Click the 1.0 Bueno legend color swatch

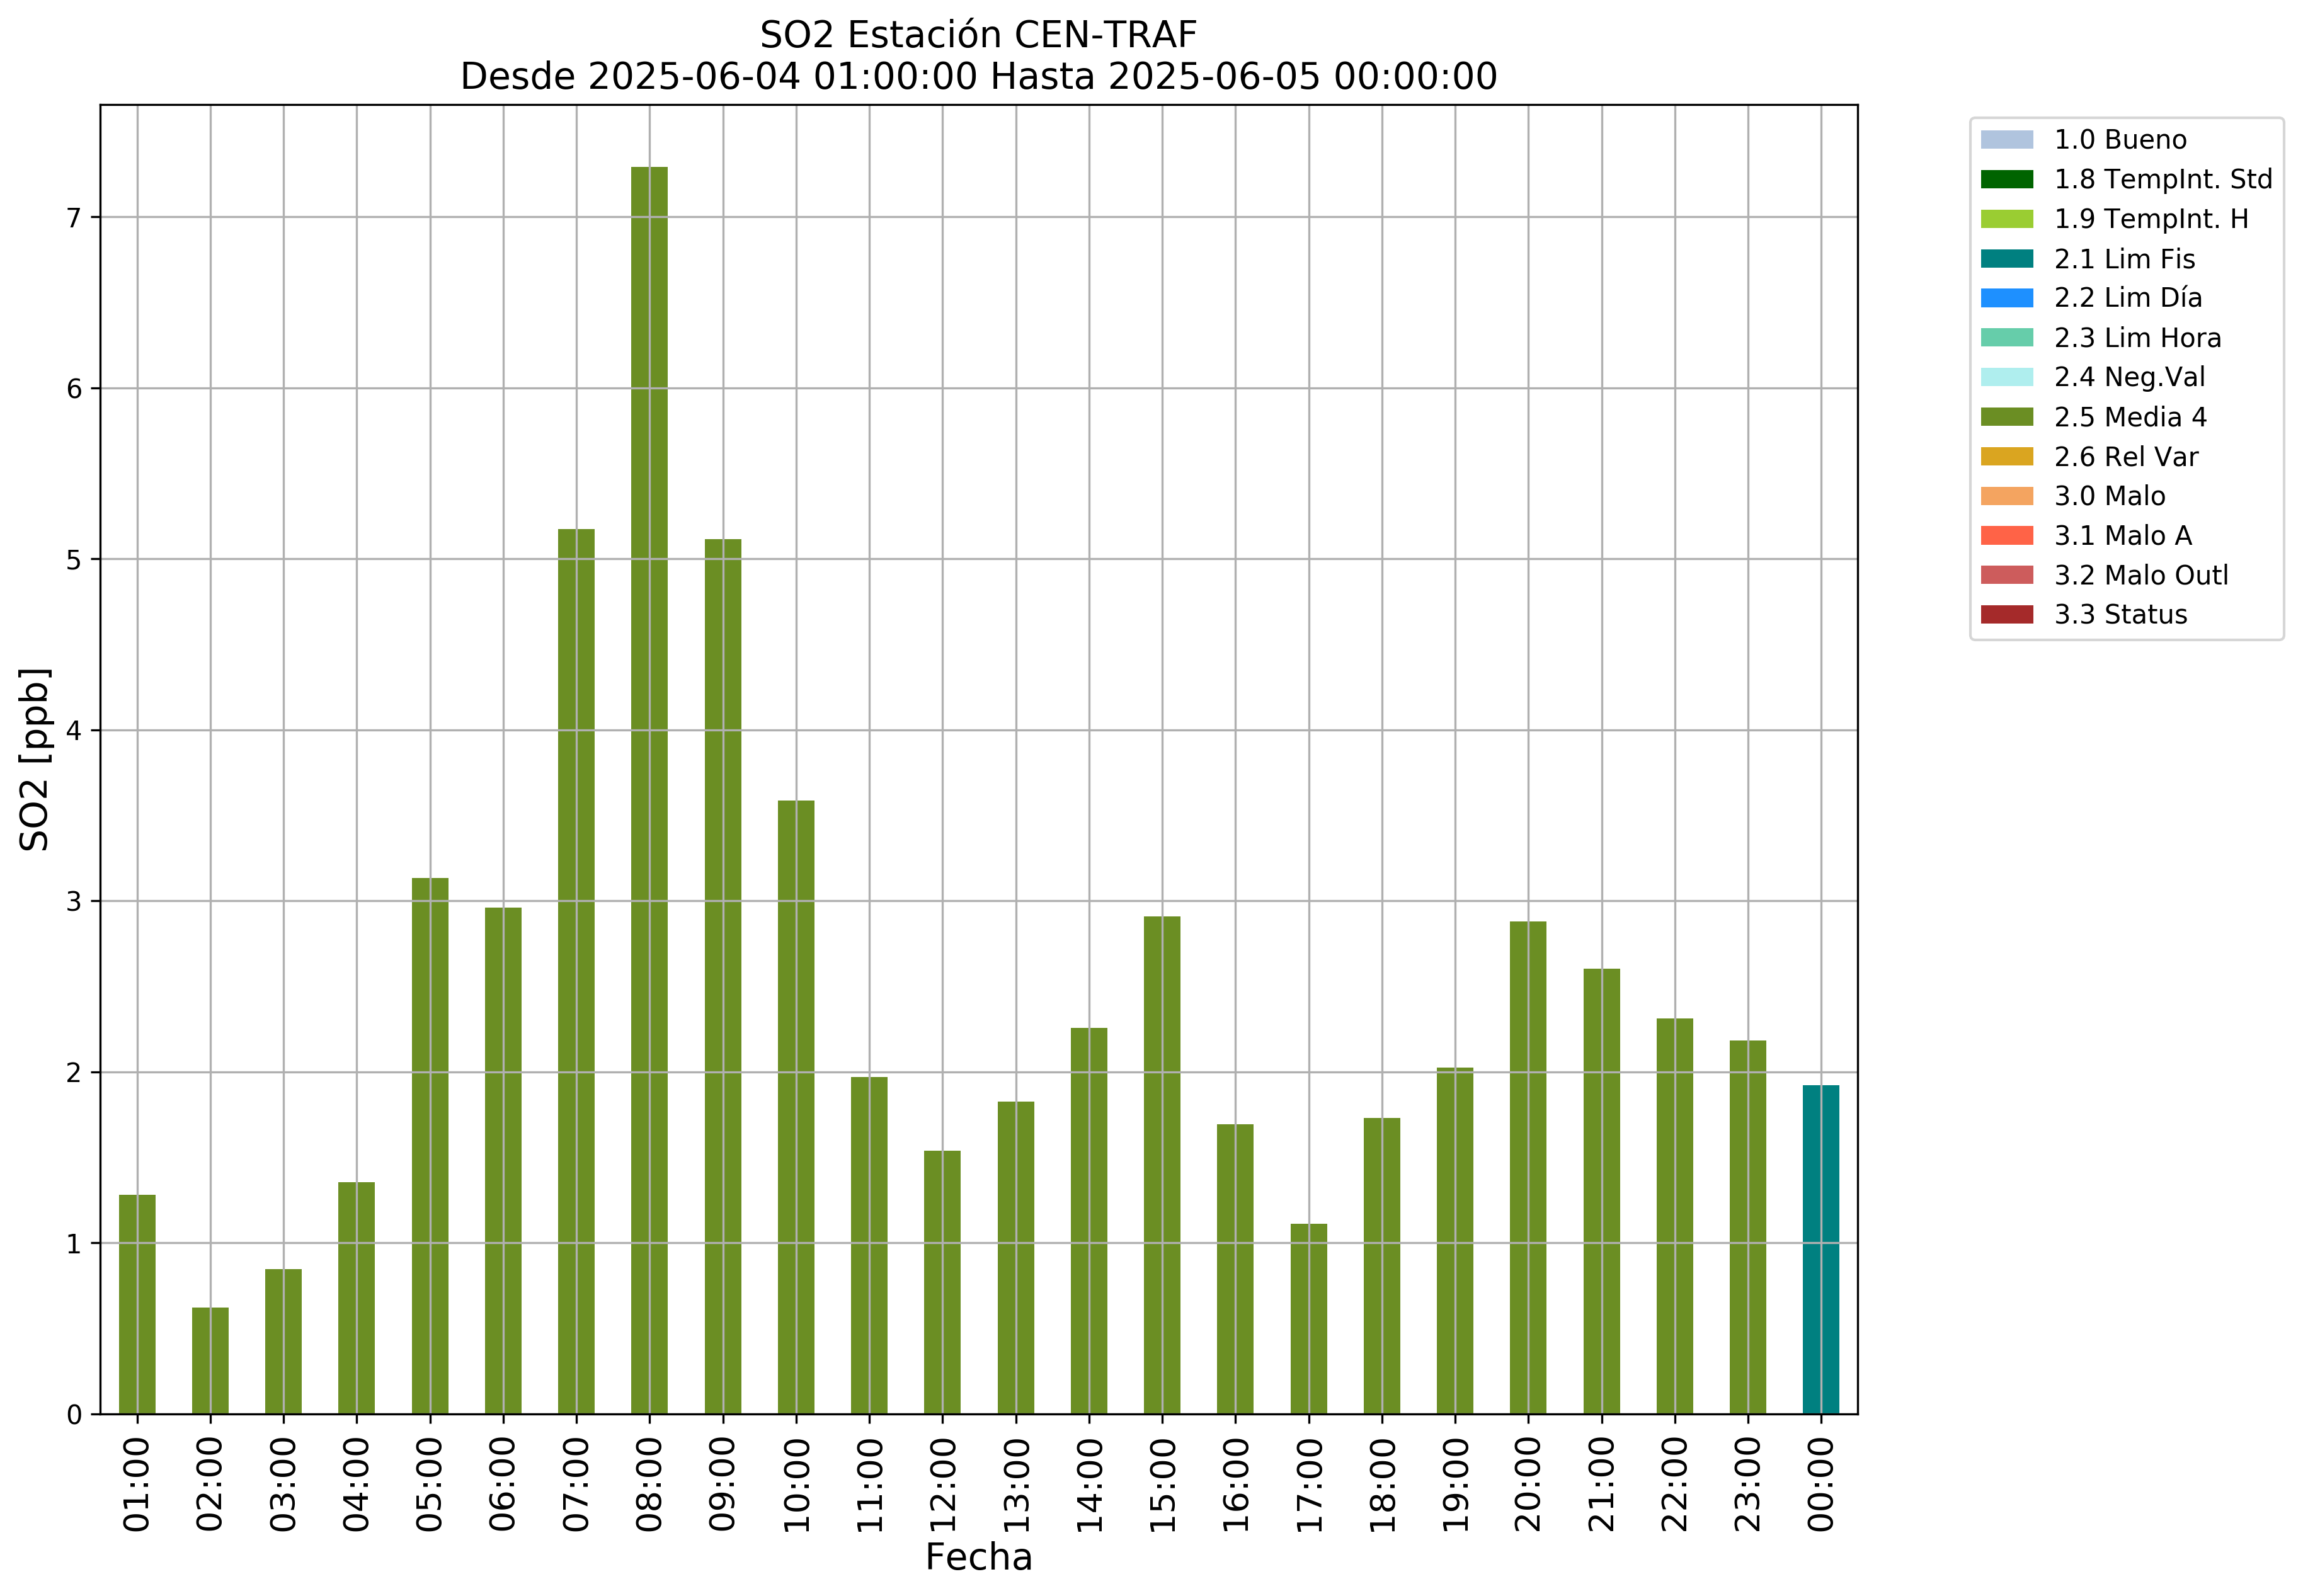click(2006, 139)
